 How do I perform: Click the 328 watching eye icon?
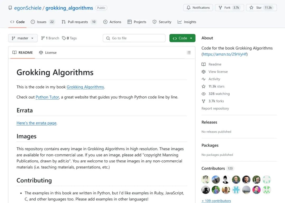pyautogui.click(x=203, y=94)
